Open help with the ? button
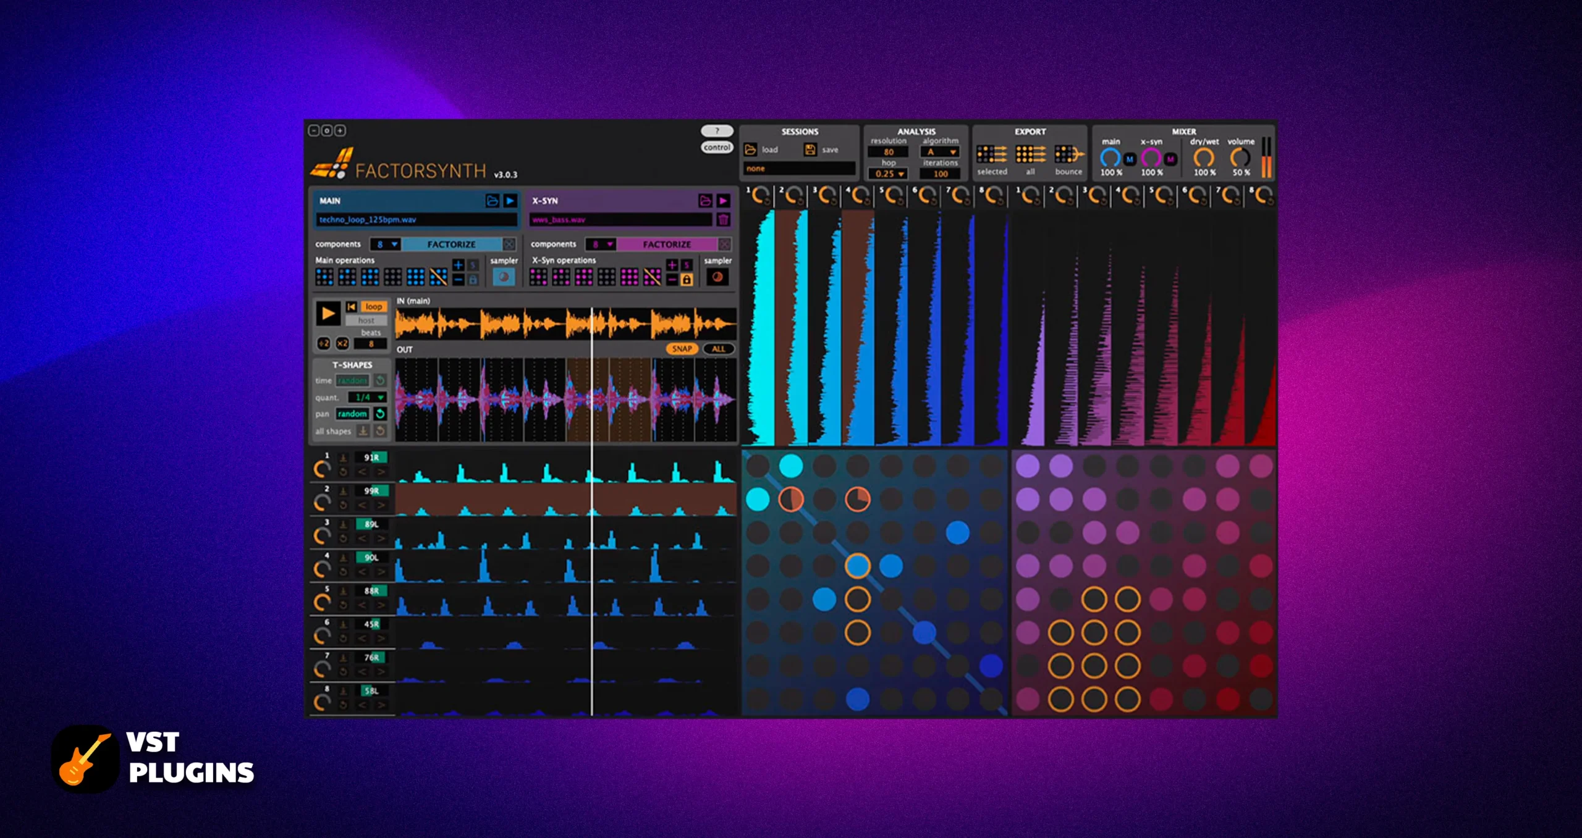Screen dimensions: 1582x838 coord(717,131)
